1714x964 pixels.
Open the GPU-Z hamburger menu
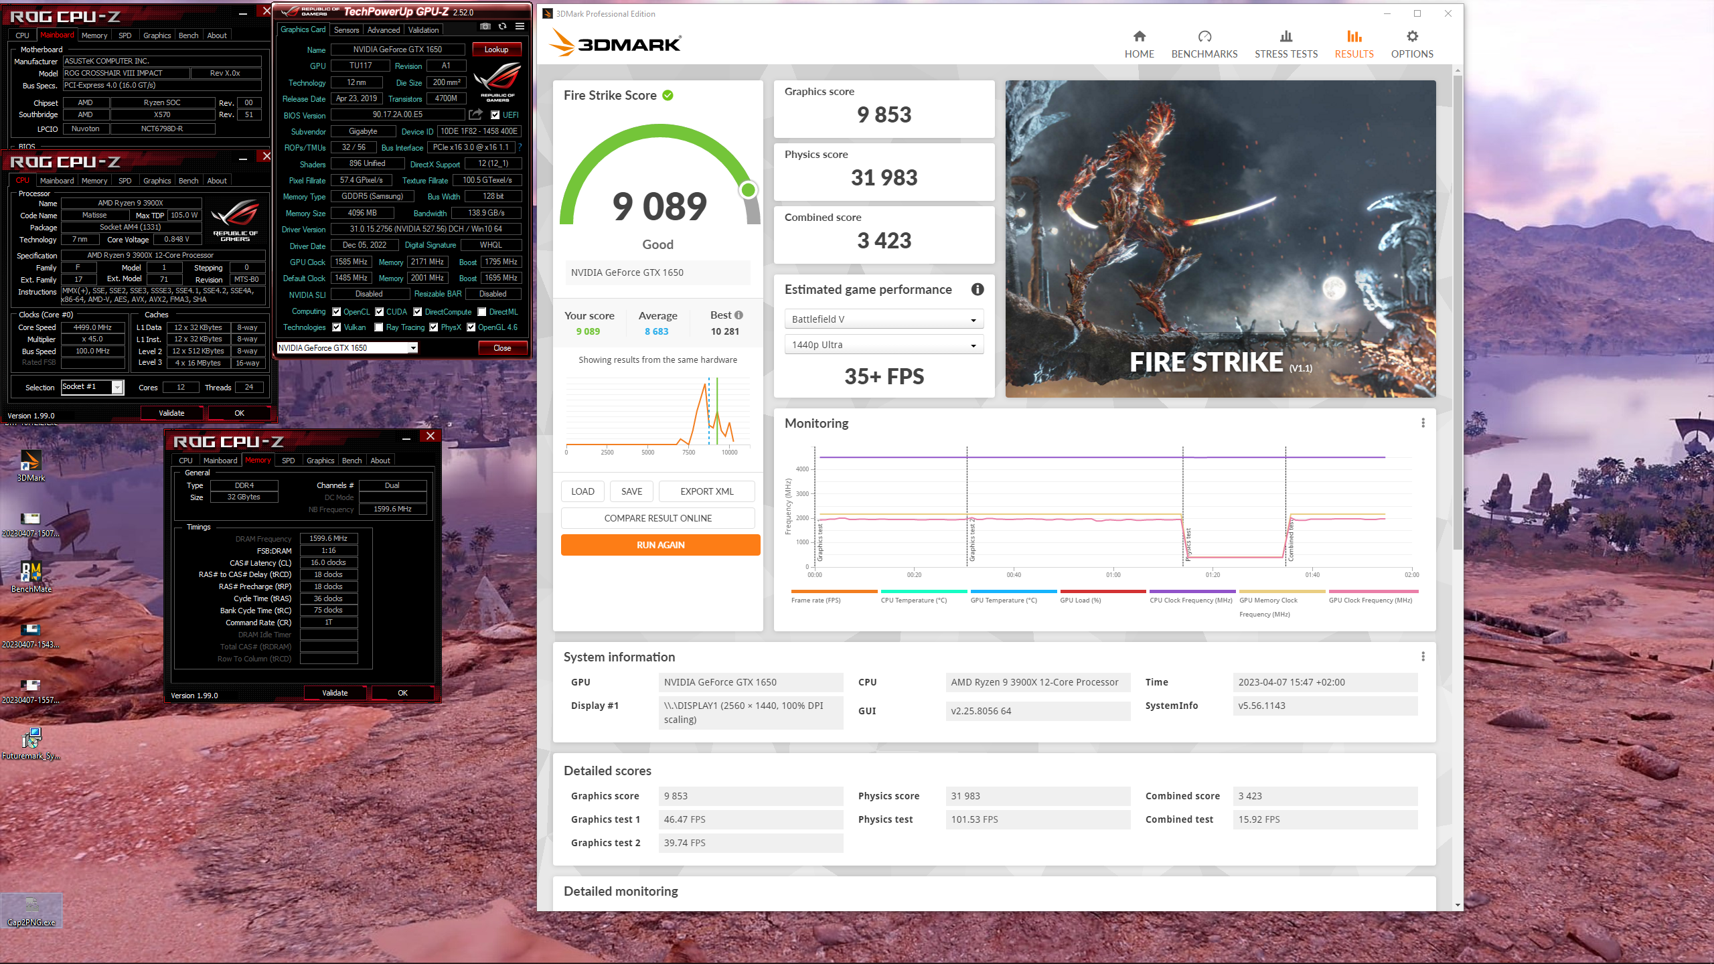point(520,27)
